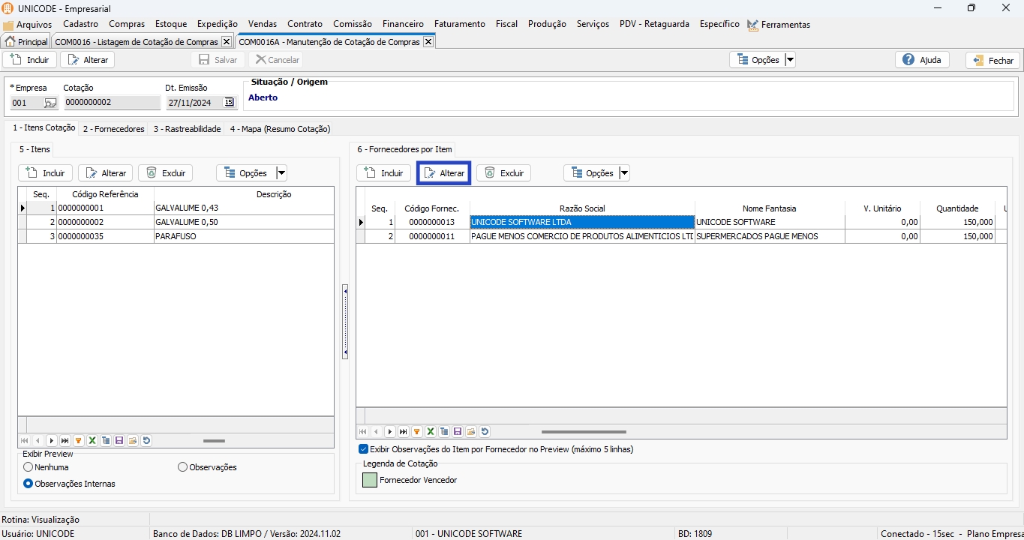
Task: Switch to the 4 - Mapa (Resumo Cotação) tab
Action: [280, 129]
